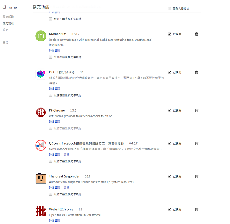
Task: Click 'Open the PTT Web article' description
Action: click(x=75, y=215)
